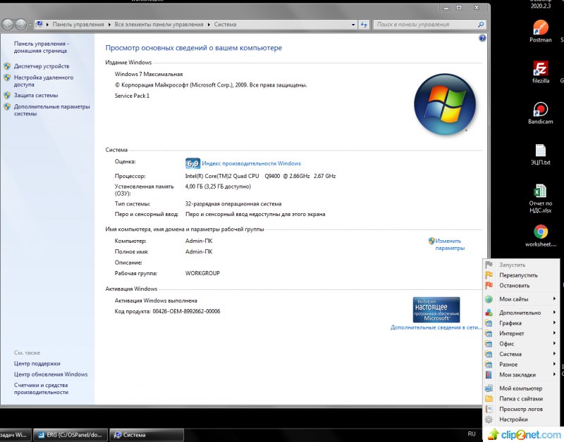
Task: Open Отчет по НДС.xlsx icon
Action: pyautogui.click(x=540, y=198)
